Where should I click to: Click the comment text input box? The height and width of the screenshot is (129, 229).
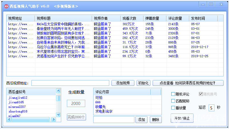point(114,120)
